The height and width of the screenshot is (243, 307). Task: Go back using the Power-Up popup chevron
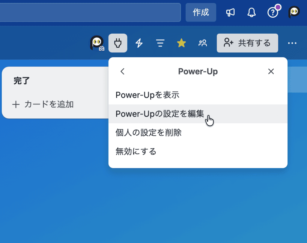(x=122, y=71)
